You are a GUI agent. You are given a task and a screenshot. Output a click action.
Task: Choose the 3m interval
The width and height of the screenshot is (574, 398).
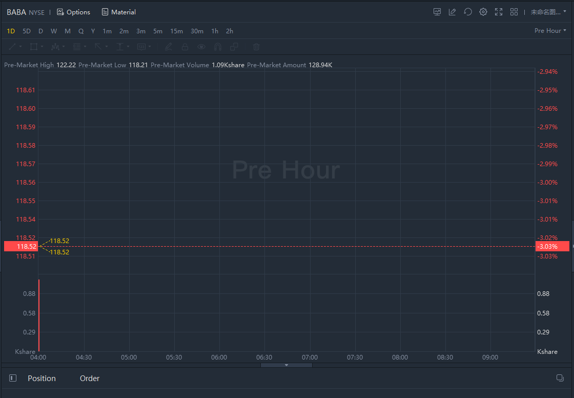tap(140, 31)
